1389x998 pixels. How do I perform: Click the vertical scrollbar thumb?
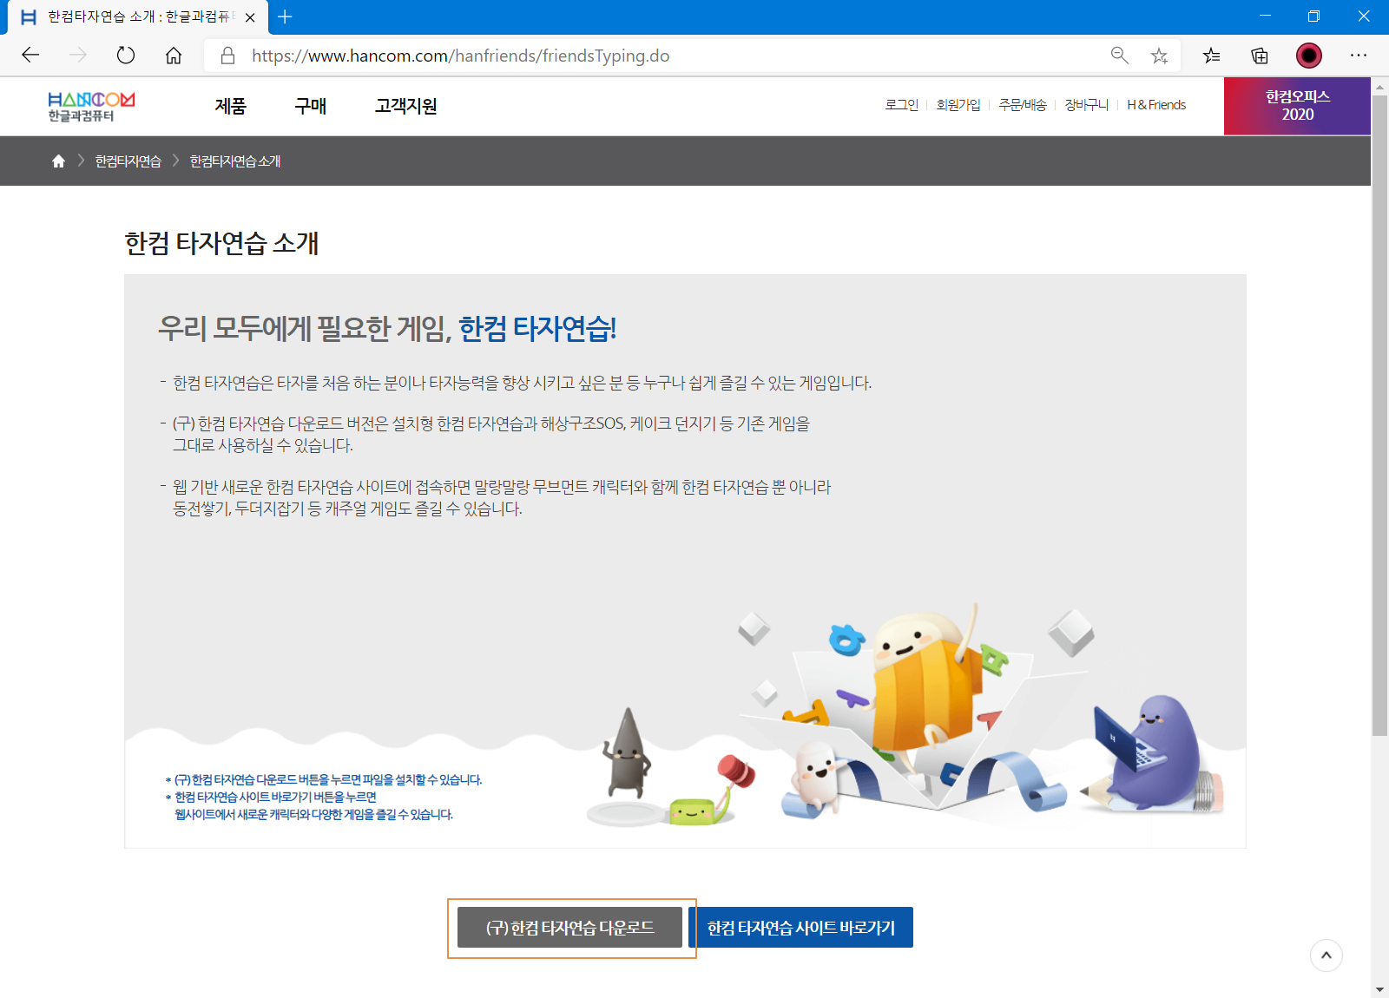pos(1379,415)
